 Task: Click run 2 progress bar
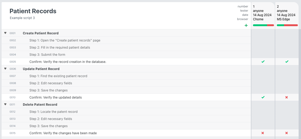coord(287,25)
